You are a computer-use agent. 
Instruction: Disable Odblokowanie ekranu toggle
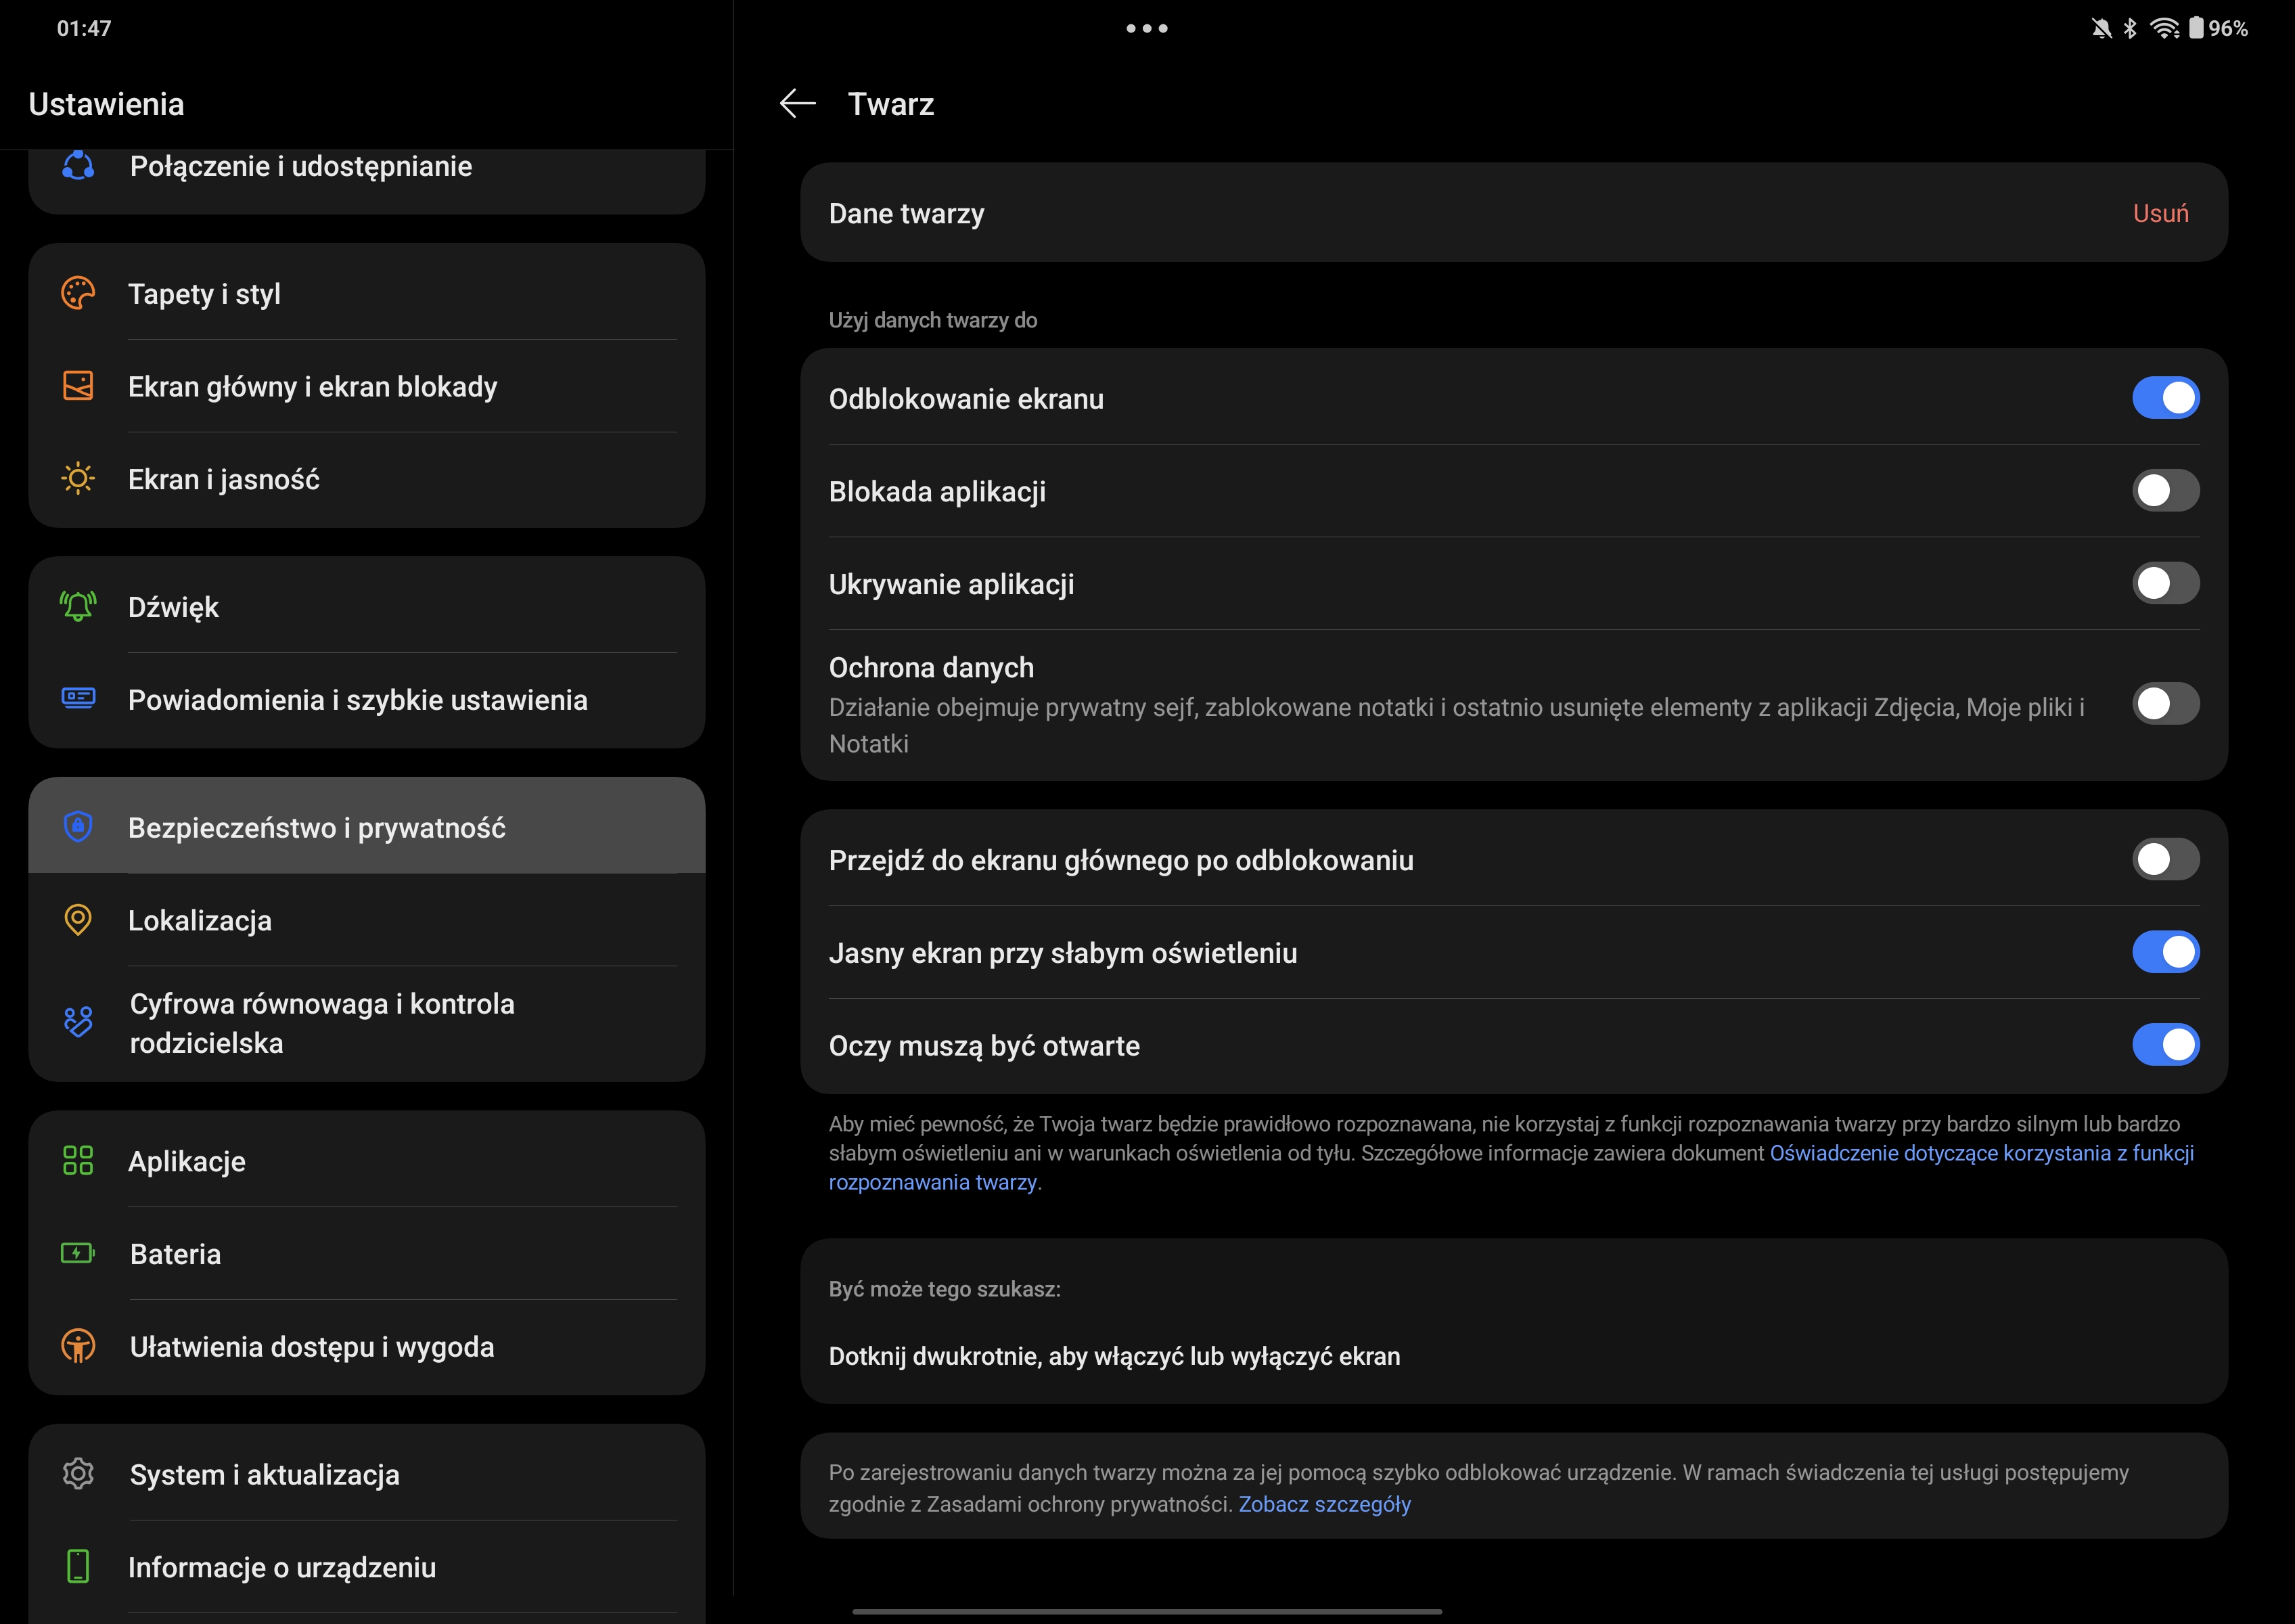click(2165, 398)
